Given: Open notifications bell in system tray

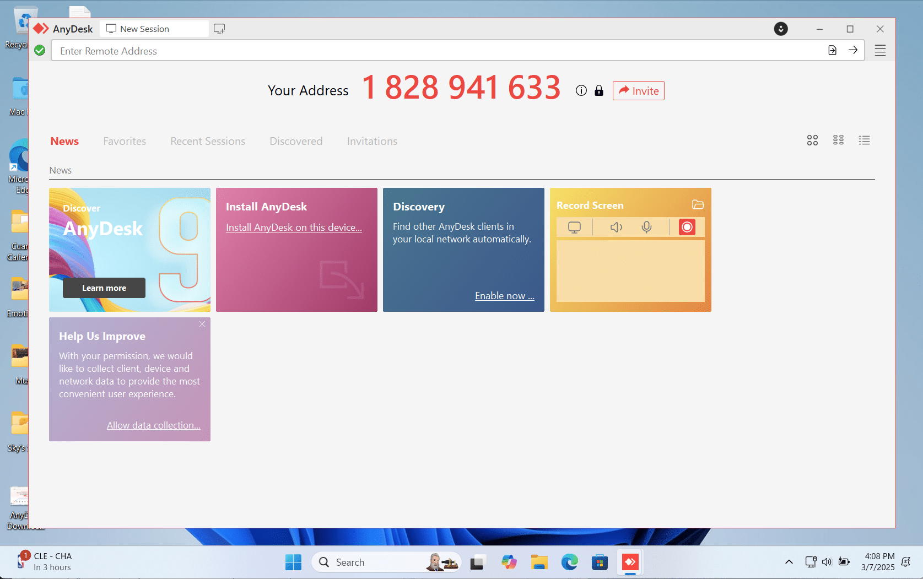Looking at the screenshot, I should click(x=905, y=562).
